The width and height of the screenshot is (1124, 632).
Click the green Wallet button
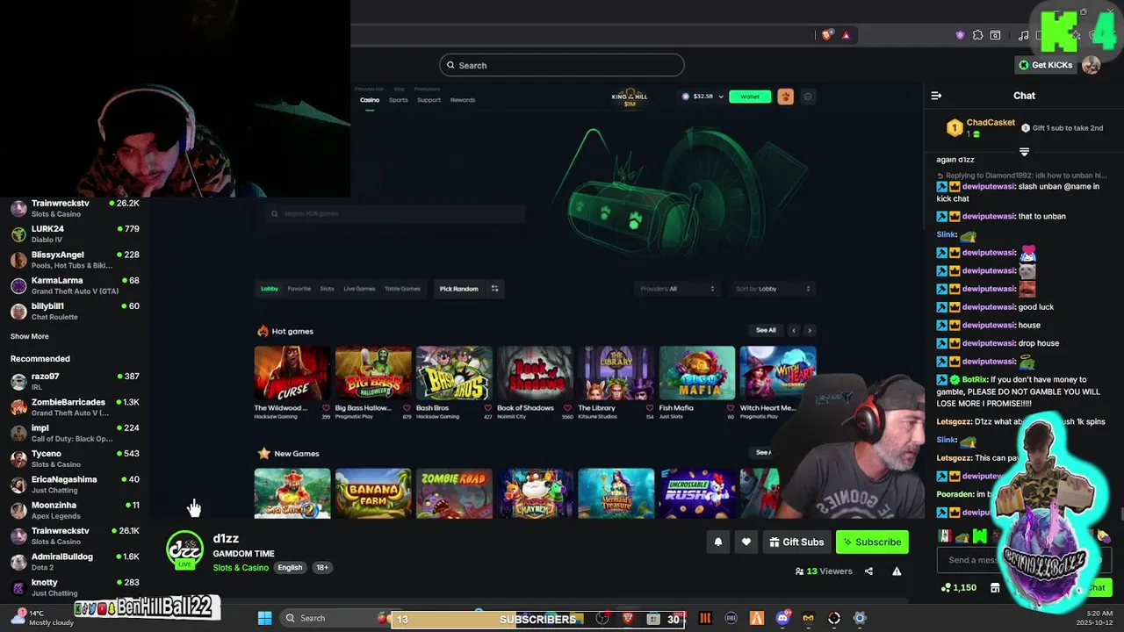[750, 97]
